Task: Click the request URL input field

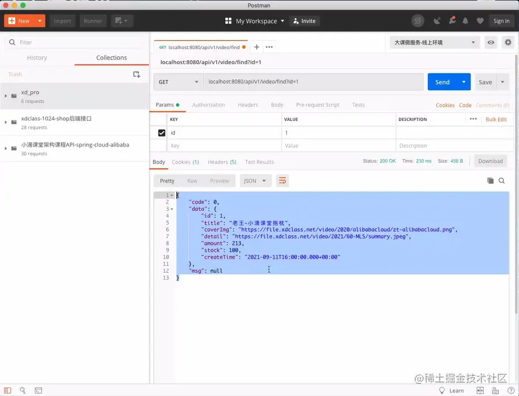Action: 314,82
